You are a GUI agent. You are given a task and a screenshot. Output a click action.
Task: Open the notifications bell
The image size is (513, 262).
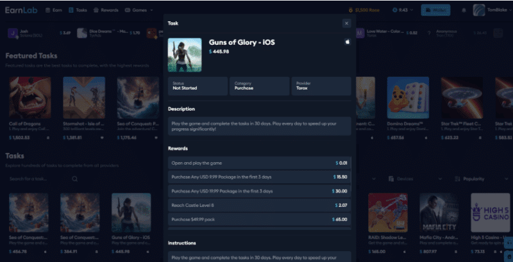pyautogui.click(x=464, y=10)
